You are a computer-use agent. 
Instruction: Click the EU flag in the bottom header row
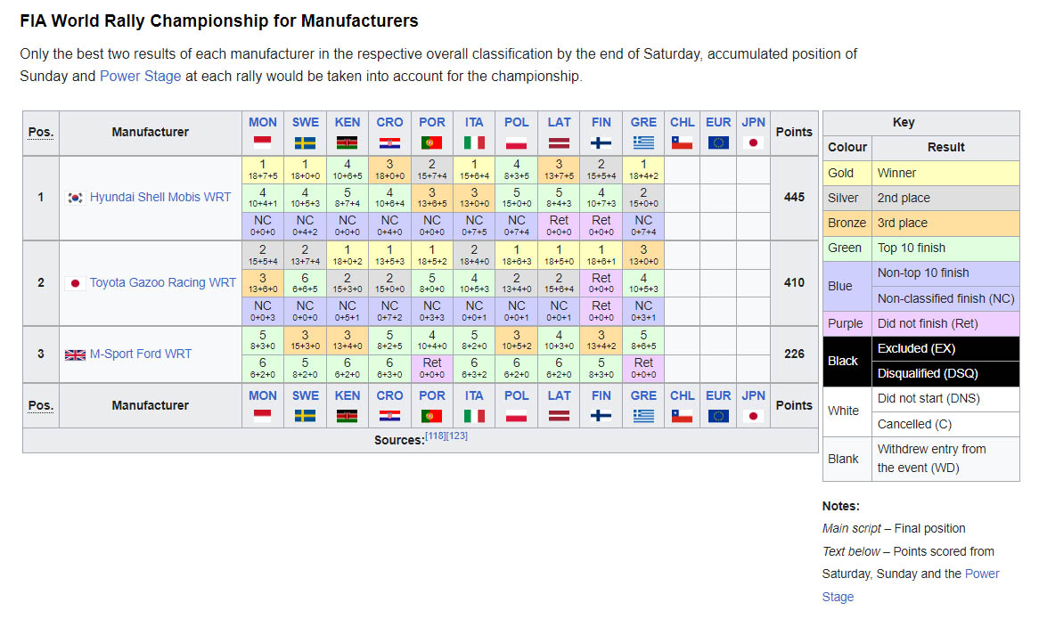(x=718, y=416)
